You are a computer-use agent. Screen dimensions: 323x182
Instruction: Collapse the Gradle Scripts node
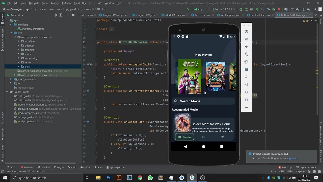pos(7,92)
